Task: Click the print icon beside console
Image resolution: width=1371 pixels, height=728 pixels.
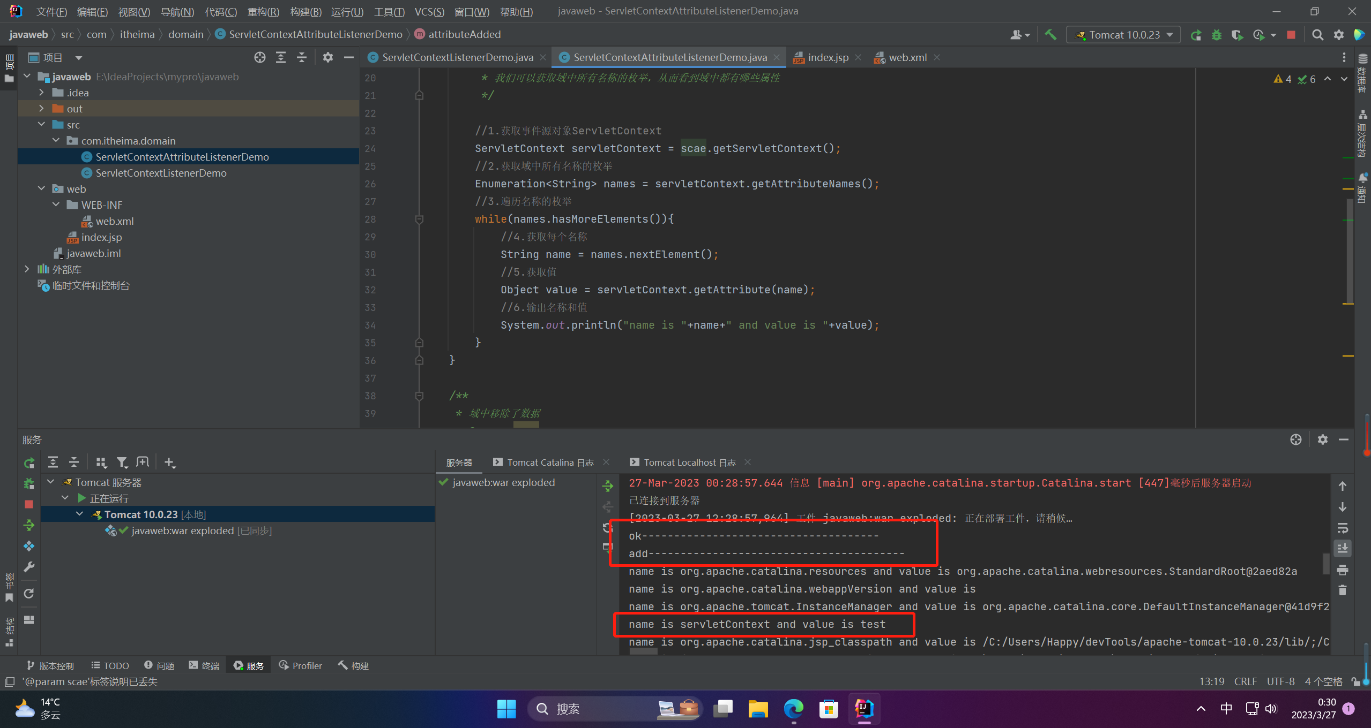Action: pos(1343,570)
